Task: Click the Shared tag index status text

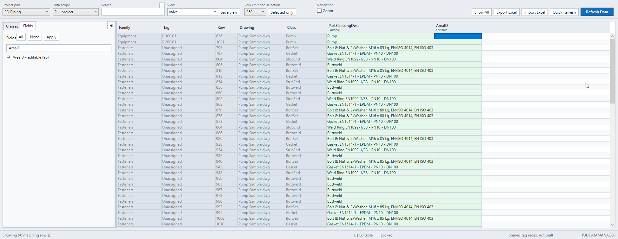Action: (x=531, y=235)
